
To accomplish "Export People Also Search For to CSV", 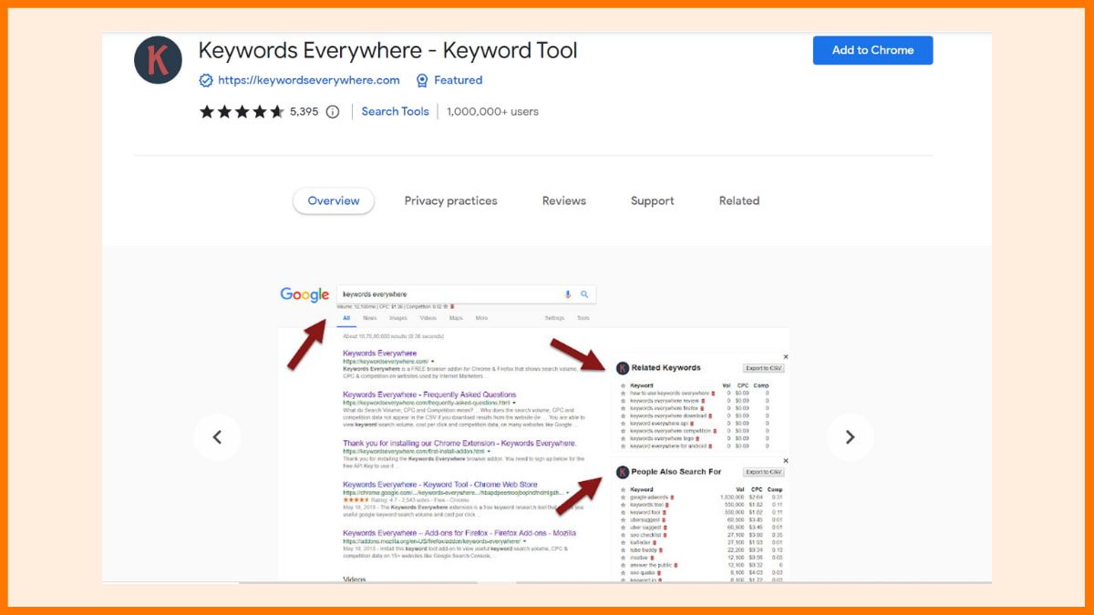I will click(764, 472).
